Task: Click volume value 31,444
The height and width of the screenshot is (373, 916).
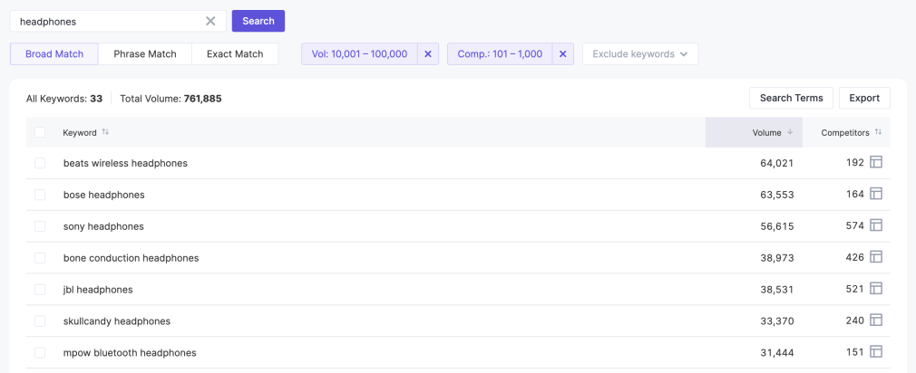Action: click(x=777, y=352)
